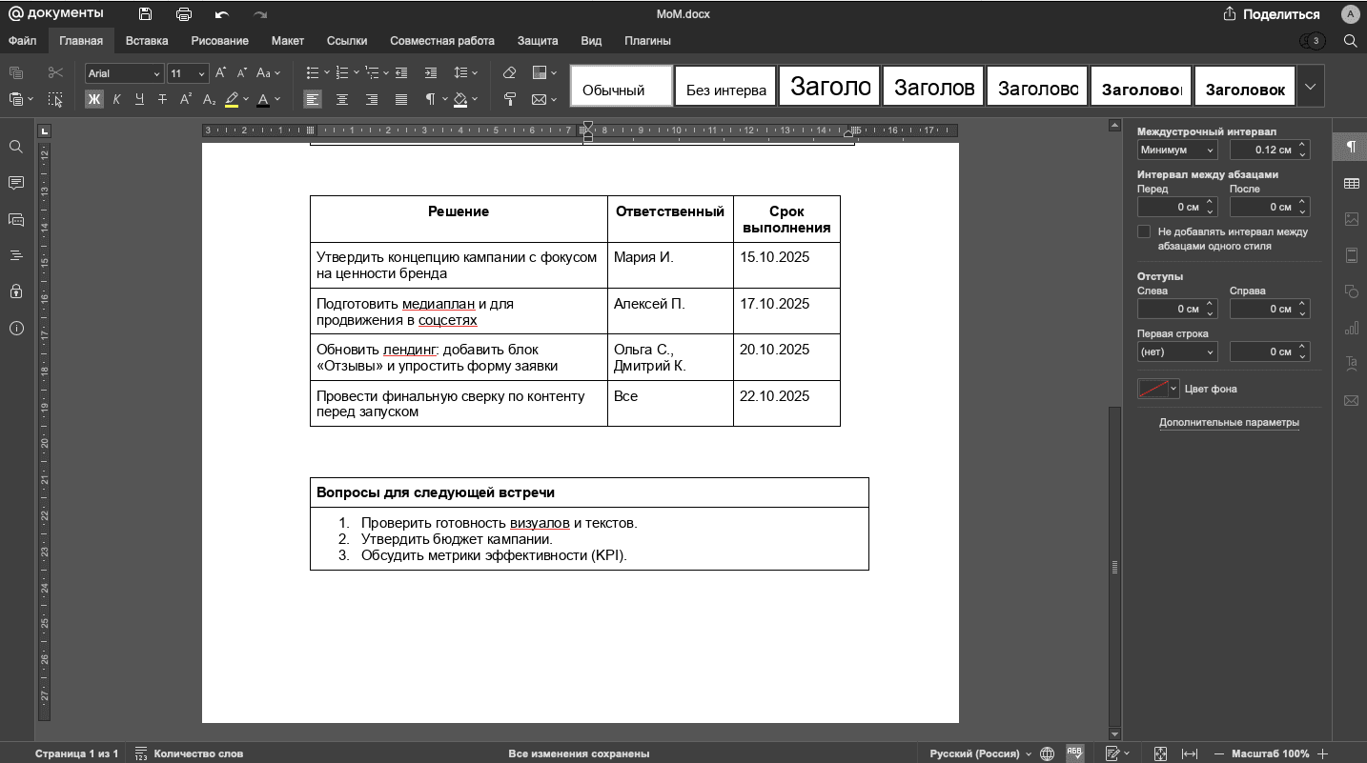
Task: Toggle bold formatting button Ж
Action: [x=93, y=99]
